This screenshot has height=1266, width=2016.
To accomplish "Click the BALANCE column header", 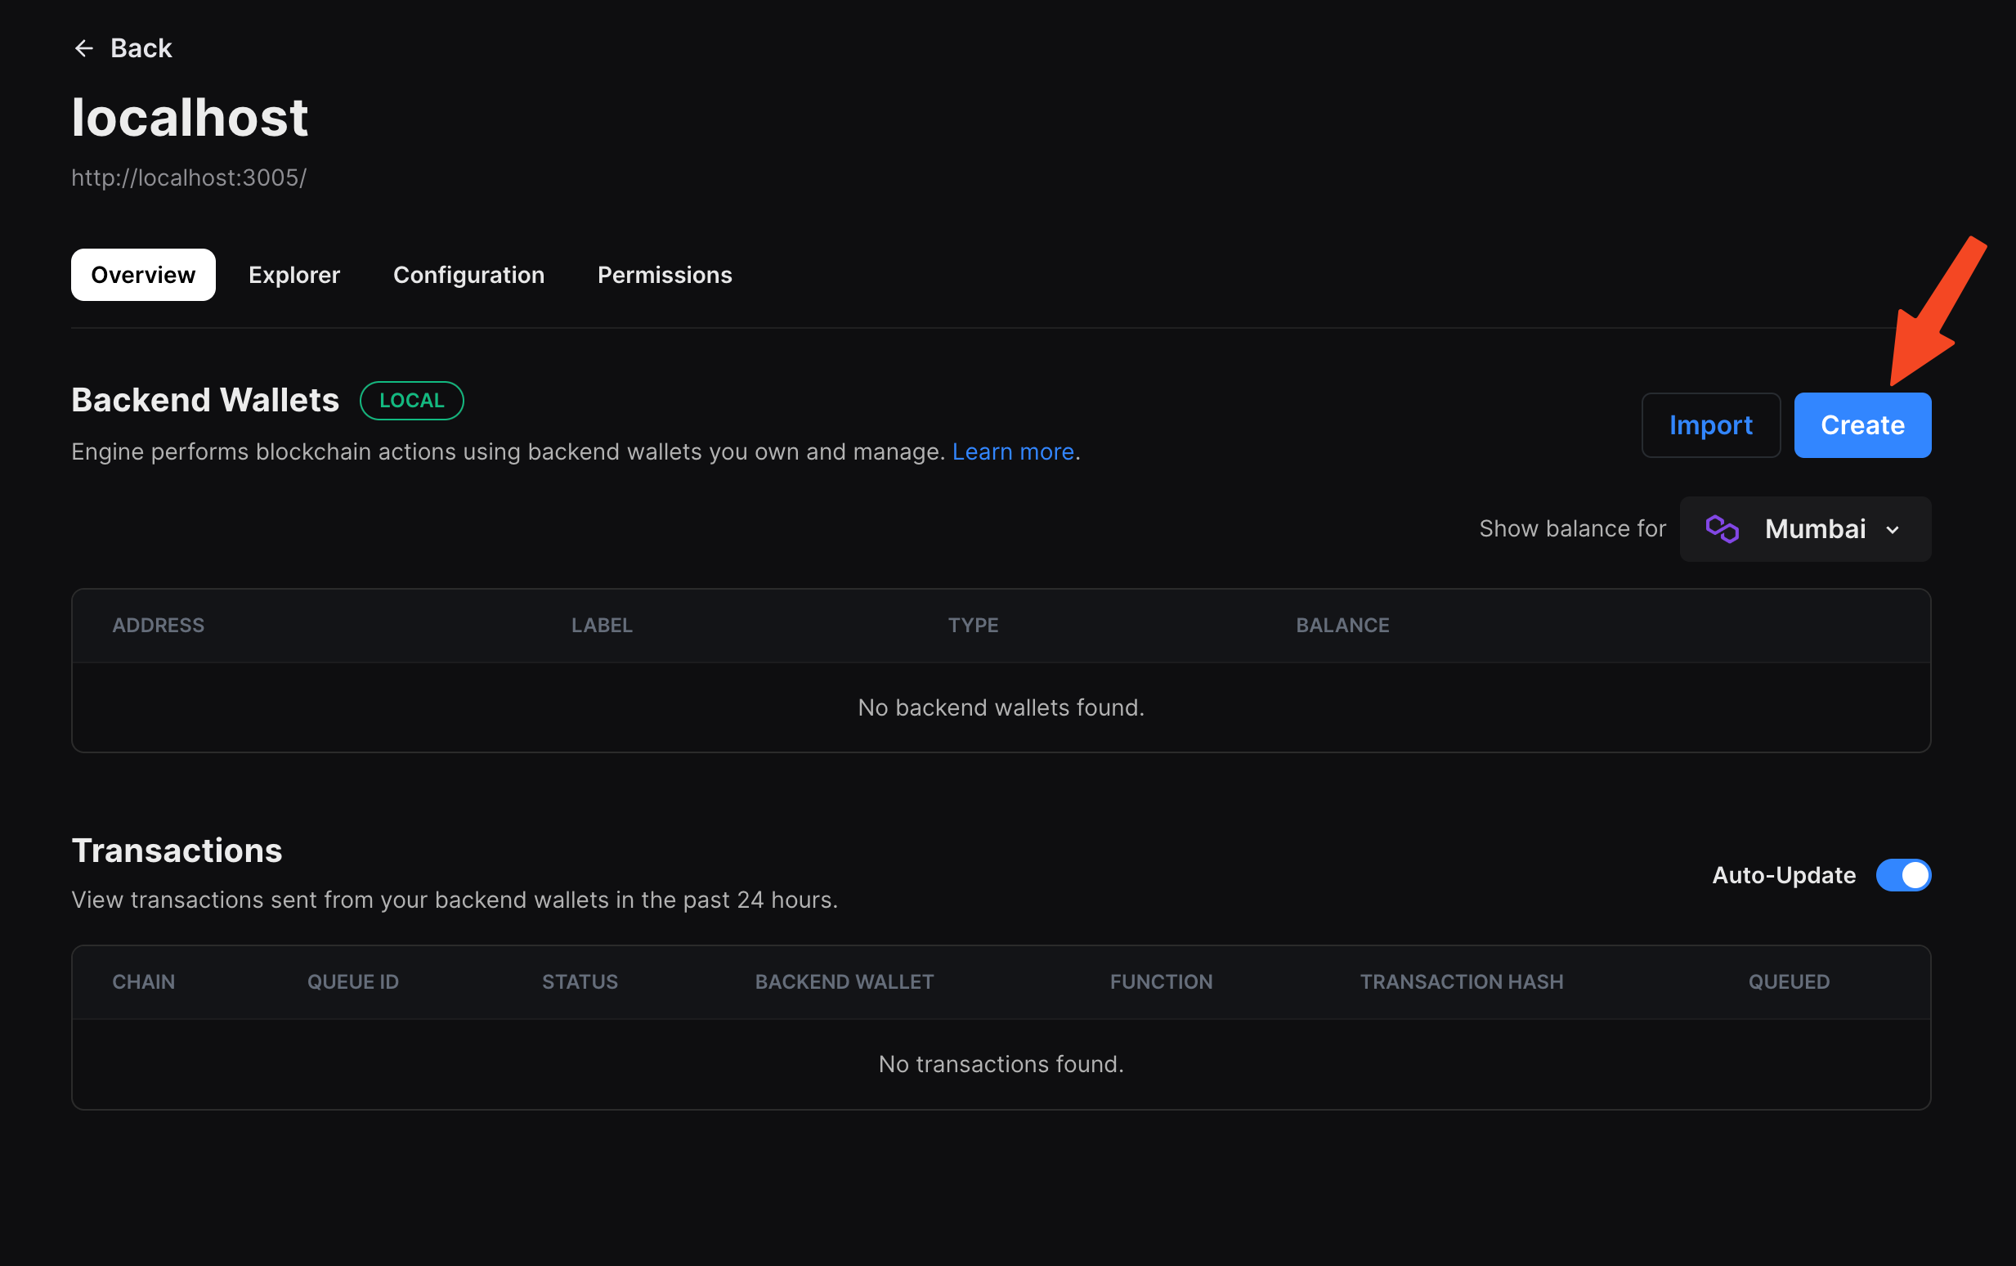I will coord(1342,625).
